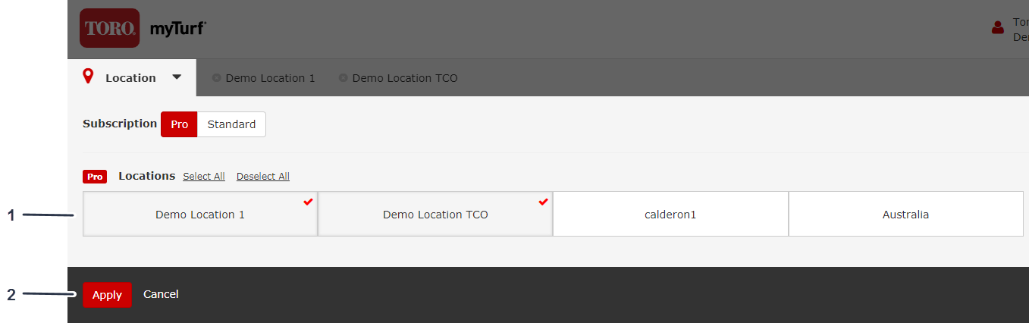This screenshot has width=1029, height=323.
Task: Click the red Pro badge beside Locations
Action: [95, 177]
